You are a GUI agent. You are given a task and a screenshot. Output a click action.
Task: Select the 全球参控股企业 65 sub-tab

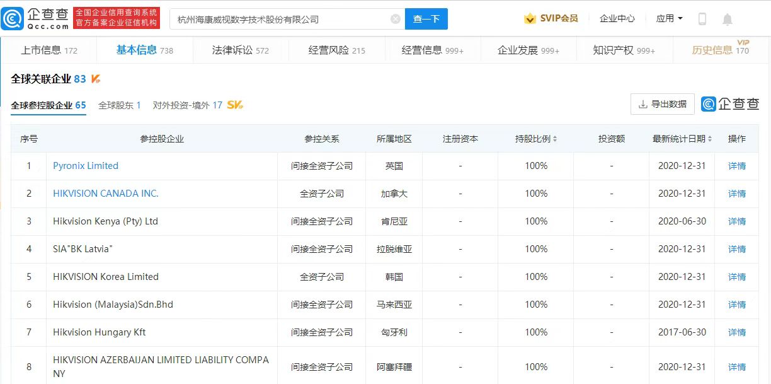[x=49, y=105]
